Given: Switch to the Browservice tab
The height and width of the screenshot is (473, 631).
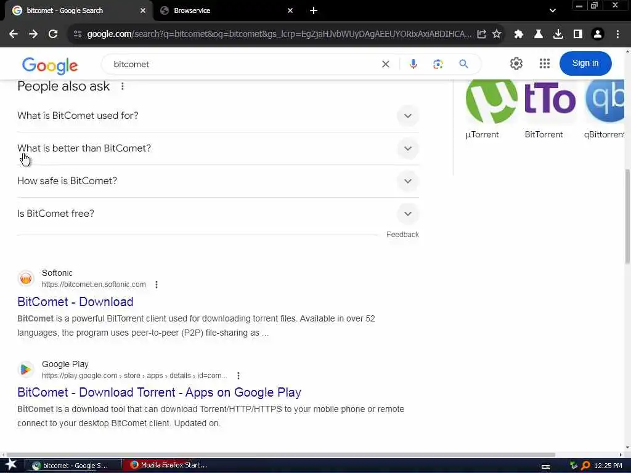Looking at the screenshot, I should [x=226, y=10].
